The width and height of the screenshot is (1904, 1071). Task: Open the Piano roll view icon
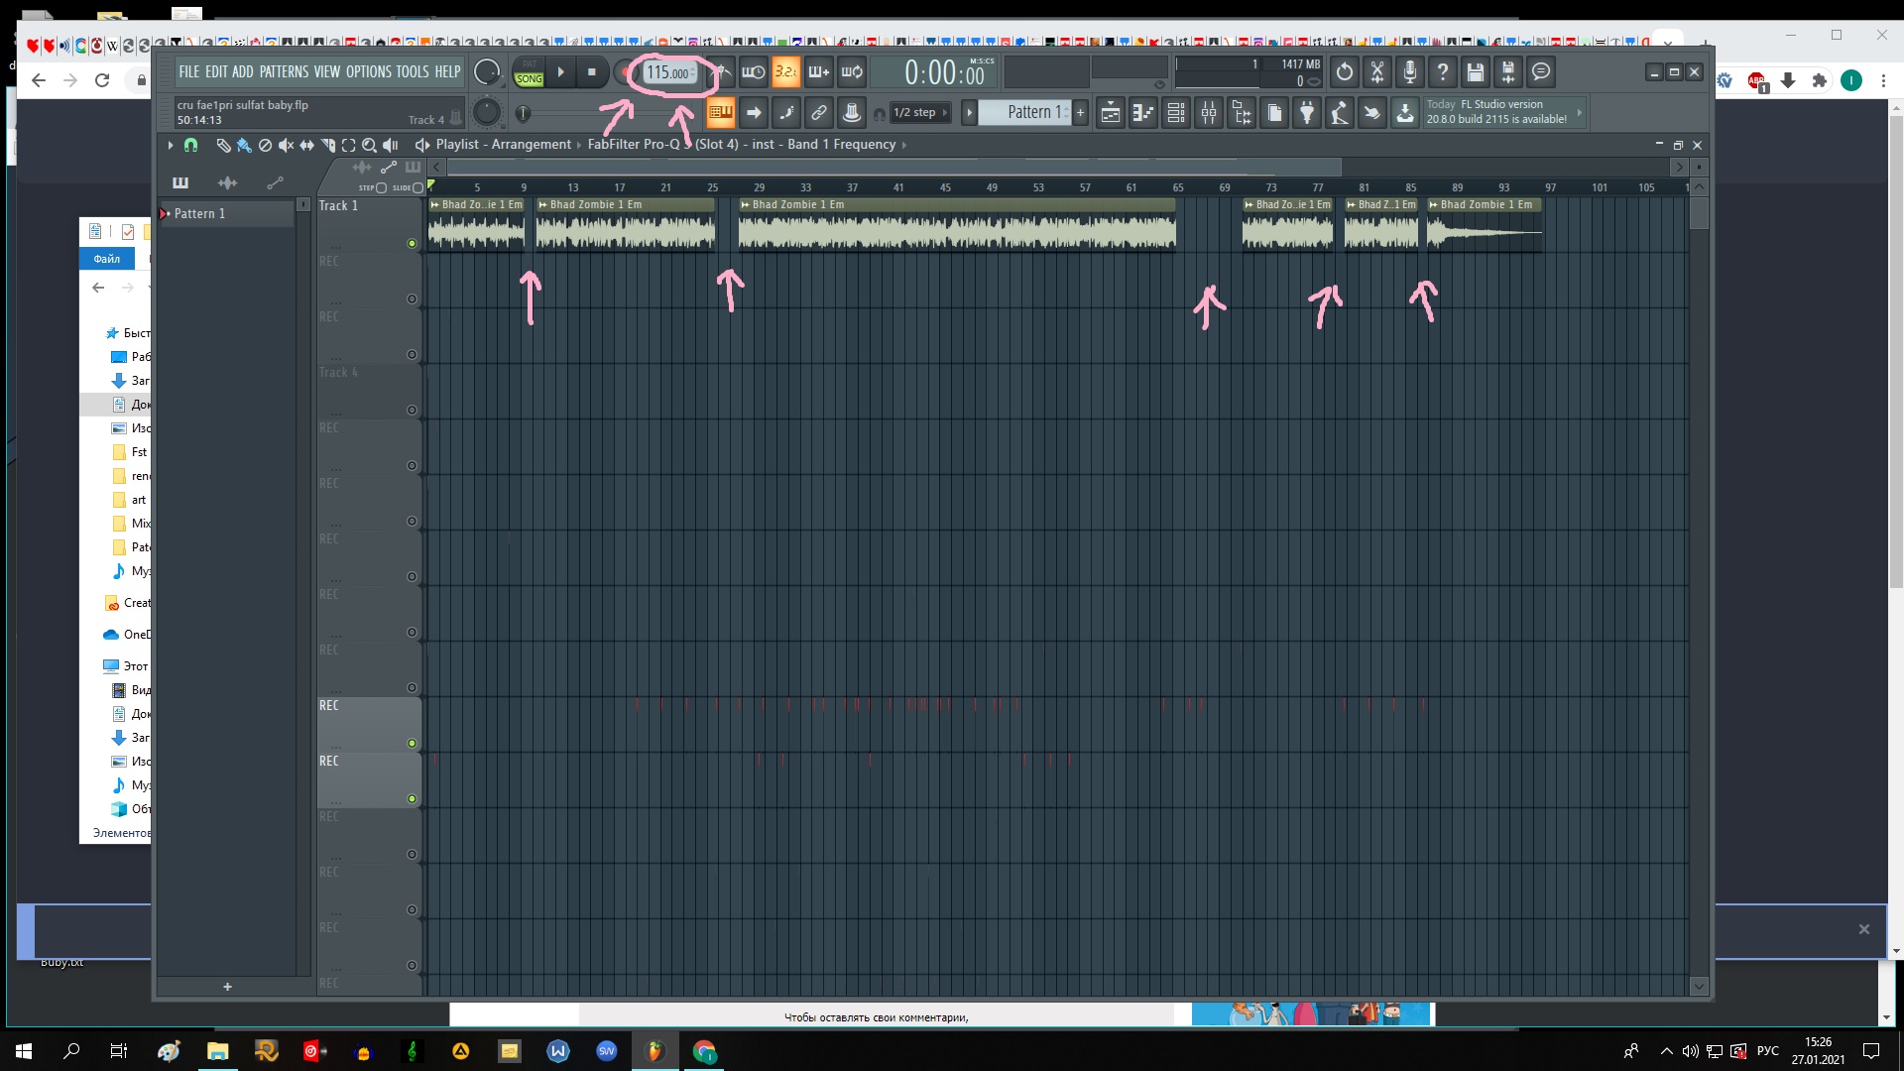click(x=1143, y=113)
